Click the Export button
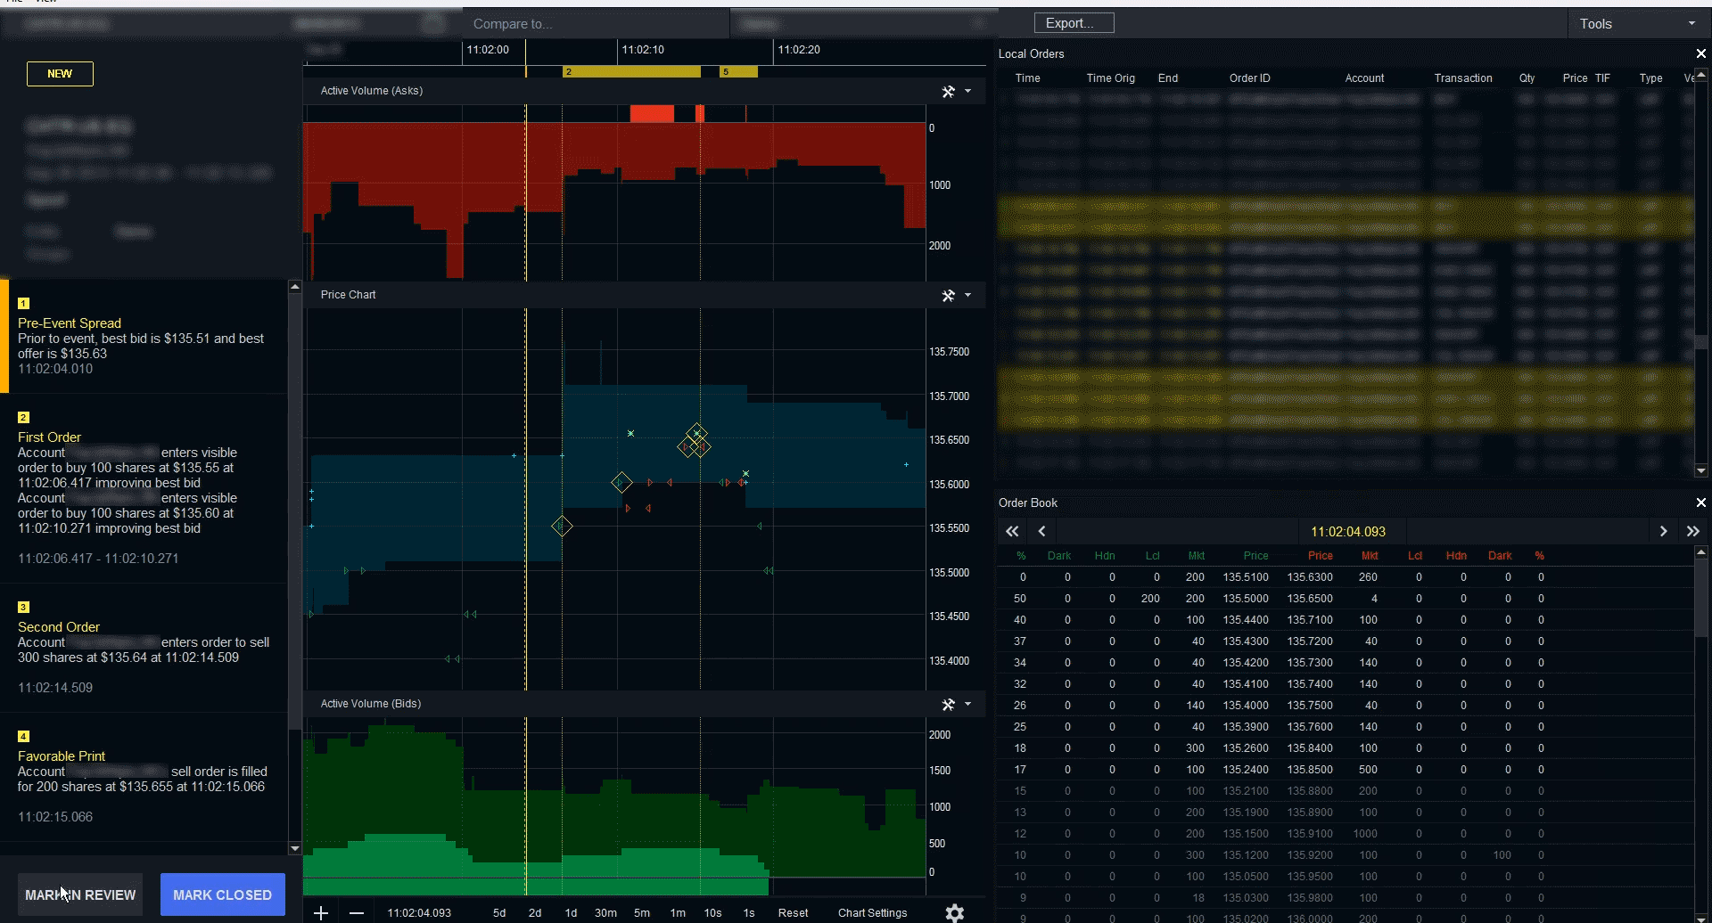Screen dimensions: 1712x923 (1074, 23)
